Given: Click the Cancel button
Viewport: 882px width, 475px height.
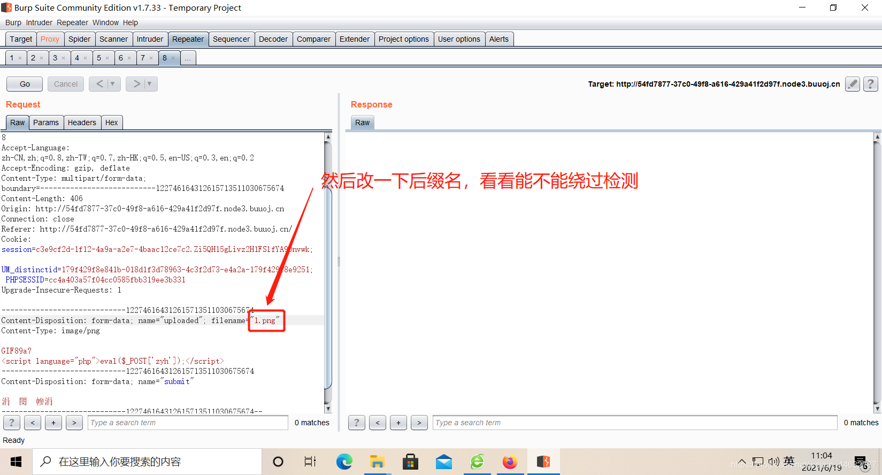Looking at the screenshot, I should [66, 84].
